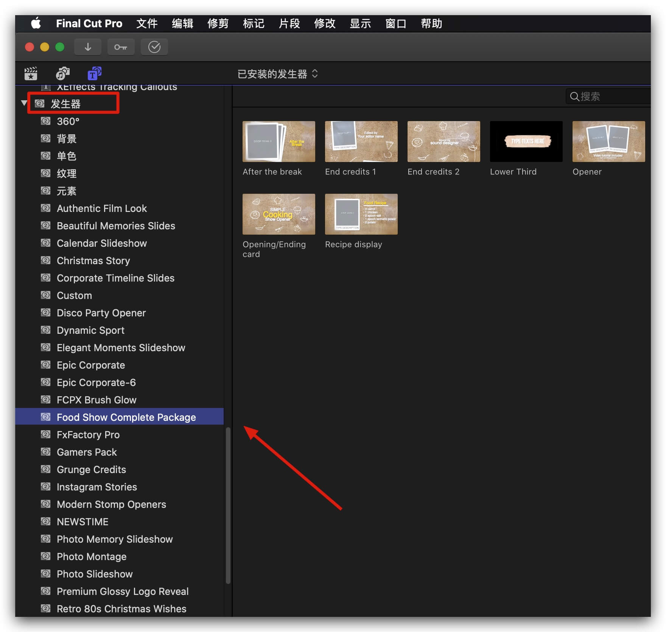Select Authentic Film Look category
This screenshot has width=666, height=632.
[x=119, y=208]
